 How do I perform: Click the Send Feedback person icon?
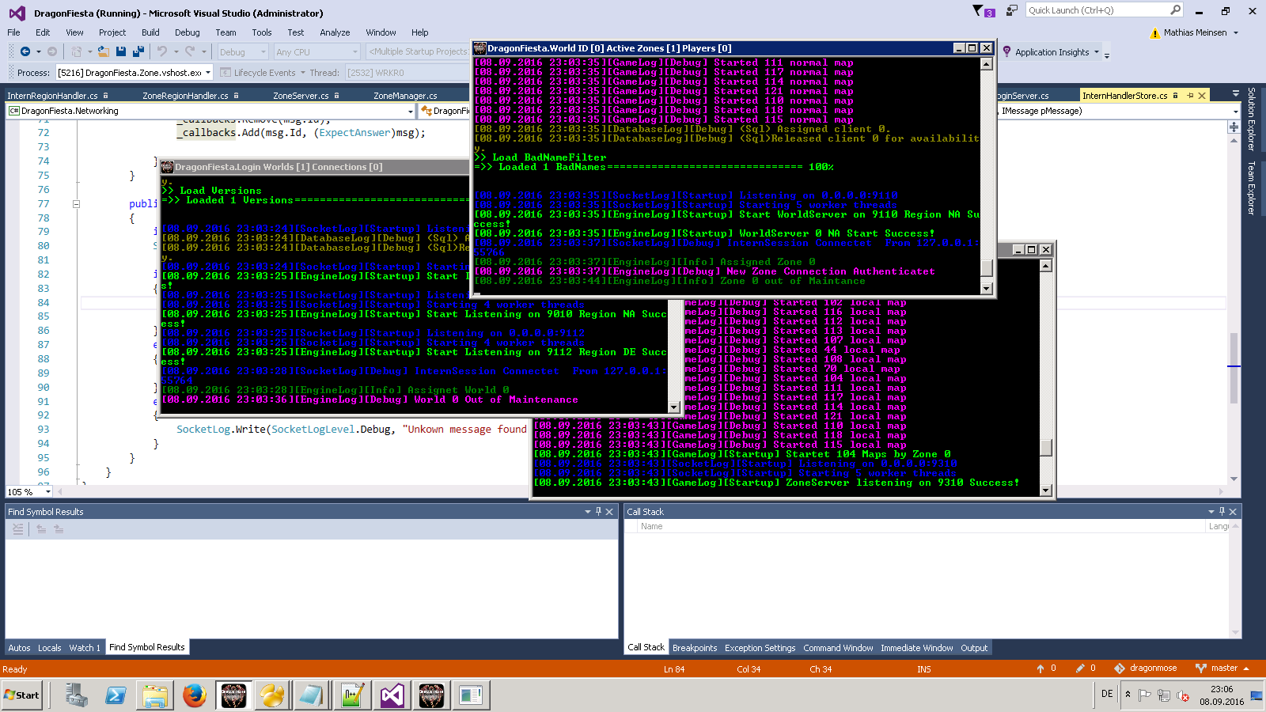[x=1011, y=10]
